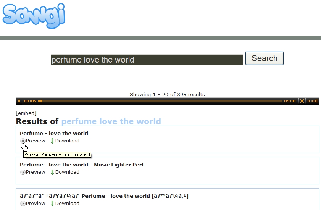Pause playback in the audio player bar
The height and width of the screenshot is (210, 321).
click(19, 101)
